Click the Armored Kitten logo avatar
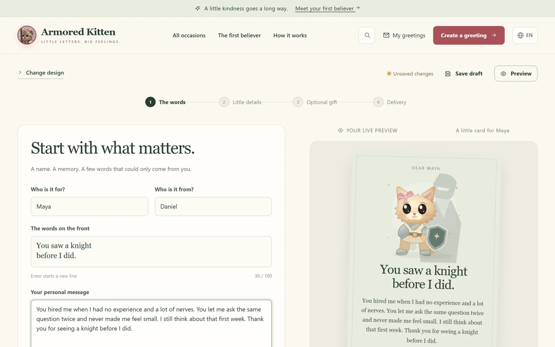 pyautogui.click(x=27, y=35)
